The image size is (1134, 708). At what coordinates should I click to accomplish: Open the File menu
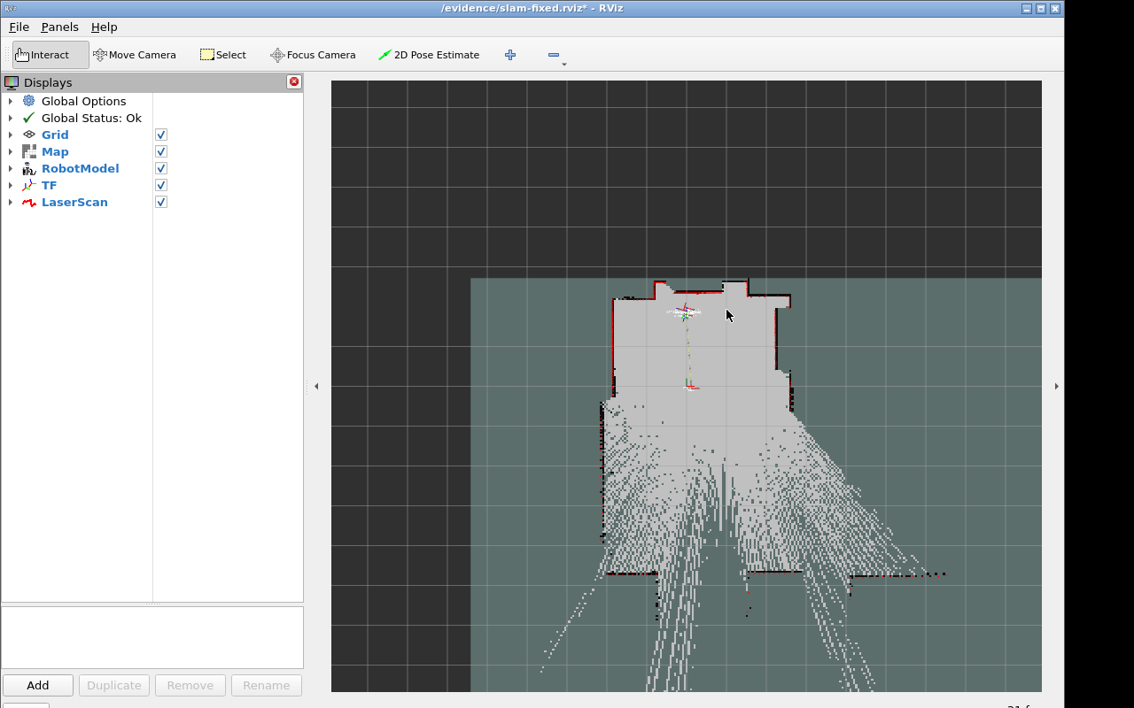pyautogui.click(x=19, y=27)
